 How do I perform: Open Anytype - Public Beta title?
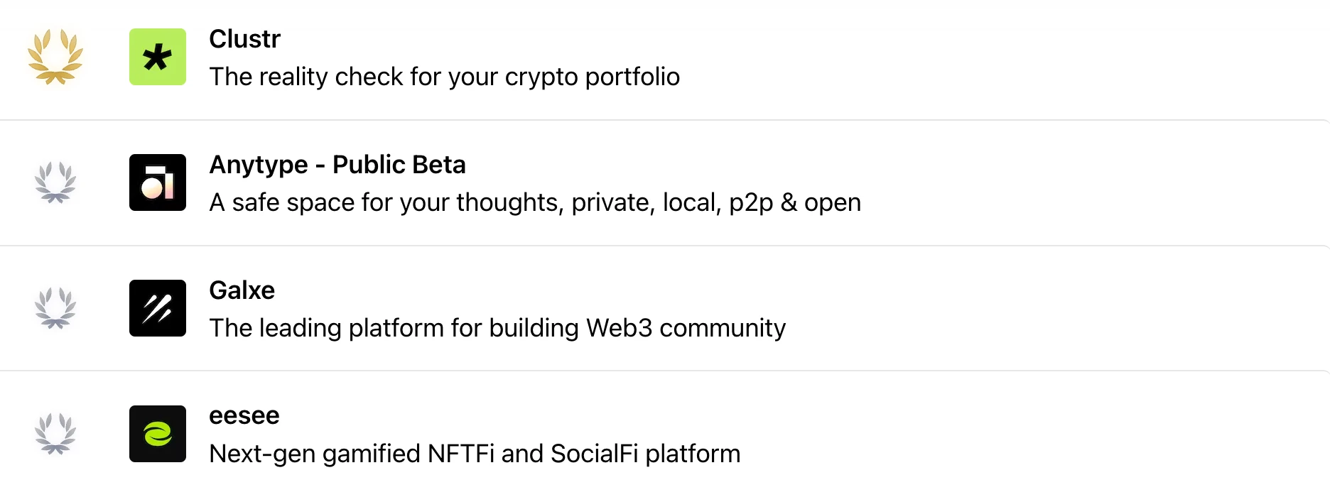pyautogui.click(x=337, y=165)
